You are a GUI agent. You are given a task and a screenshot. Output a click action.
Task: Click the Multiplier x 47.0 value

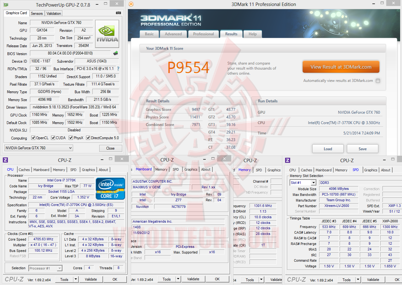coord(44,245)
